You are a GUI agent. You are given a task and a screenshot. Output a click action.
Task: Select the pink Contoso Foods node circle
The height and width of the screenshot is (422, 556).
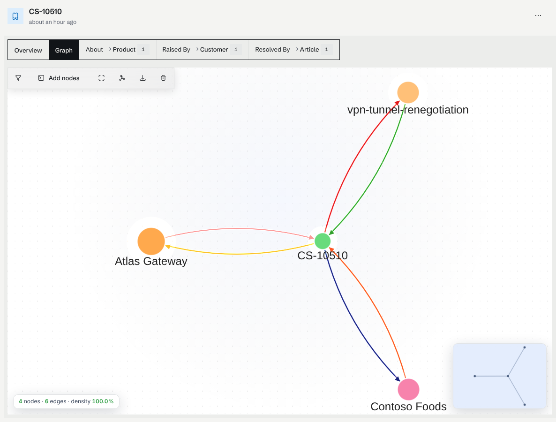pos(408,389)
